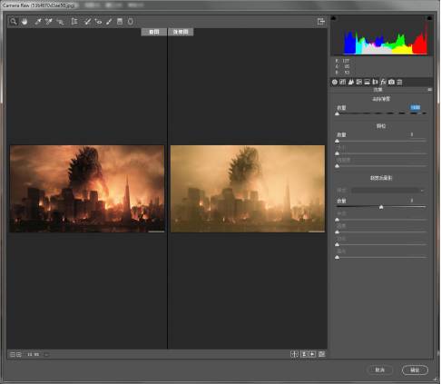Click the Grain amount value field
Image resolution: width=441 pixels, height=384 pixels.
coord(412,134)
